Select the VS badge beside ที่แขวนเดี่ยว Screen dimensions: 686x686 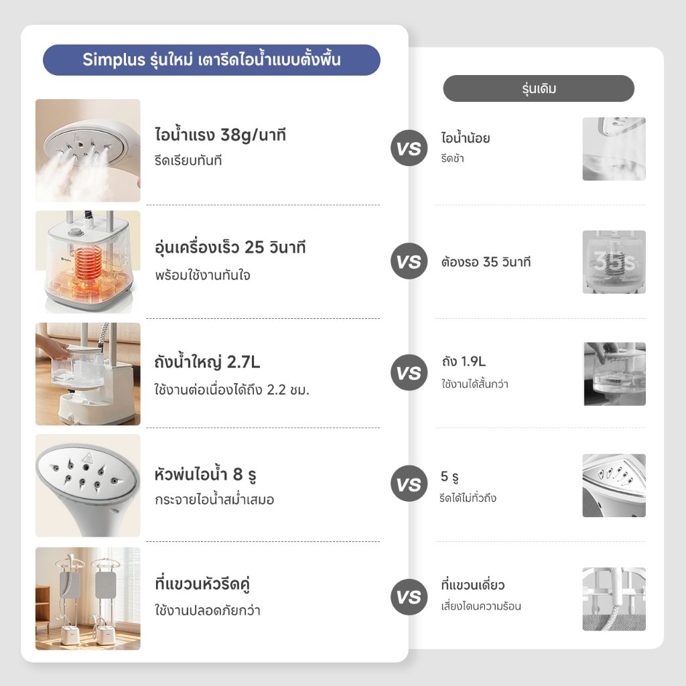coord(409,597)
